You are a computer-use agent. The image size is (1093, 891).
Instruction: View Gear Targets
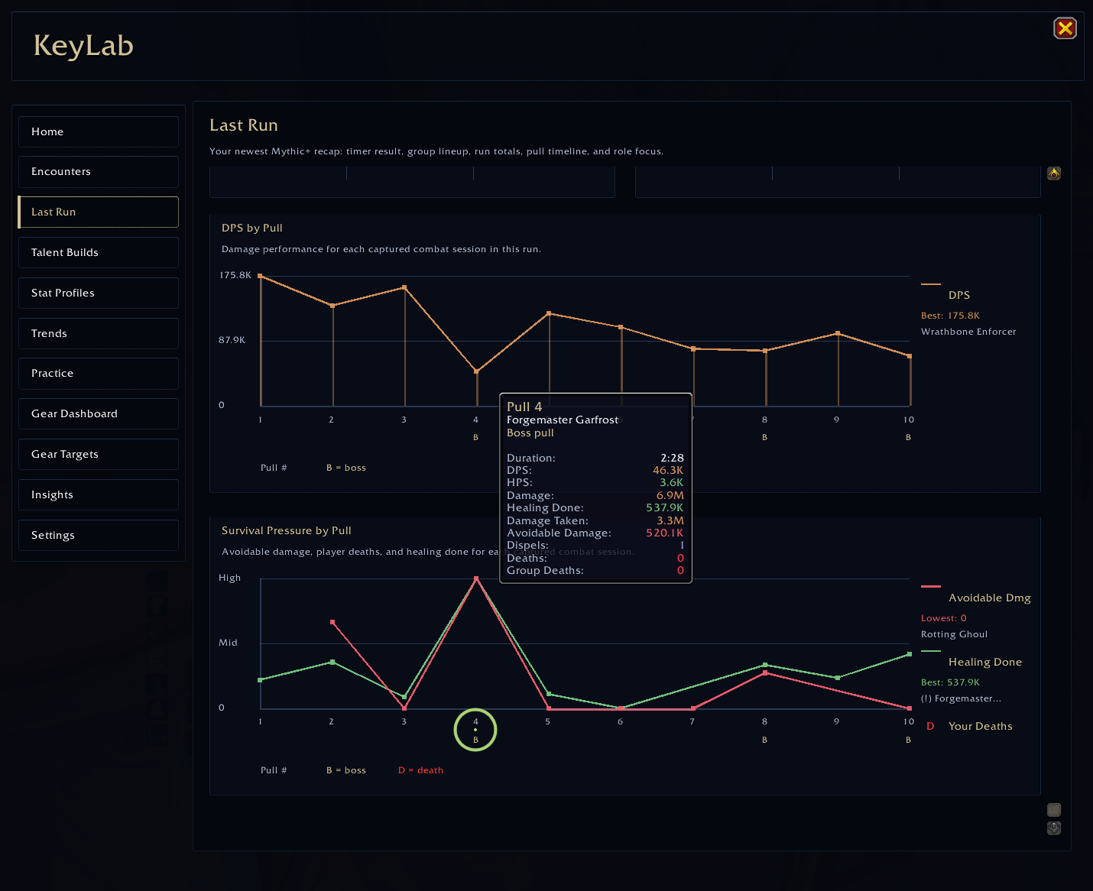click(99, 454)
